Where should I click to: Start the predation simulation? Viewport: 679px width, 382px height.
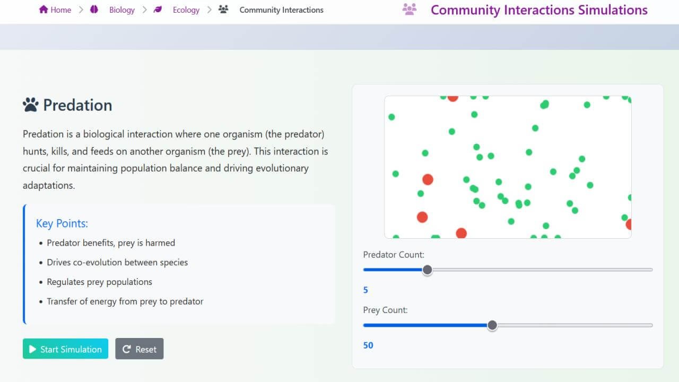(65, 349)
